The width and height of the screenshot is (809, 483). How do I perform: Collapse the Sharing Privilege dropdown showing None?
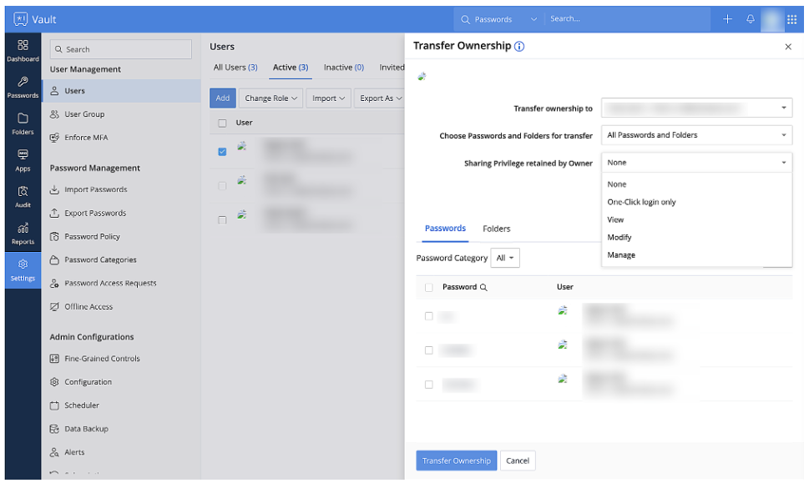[x=696, y=163]
